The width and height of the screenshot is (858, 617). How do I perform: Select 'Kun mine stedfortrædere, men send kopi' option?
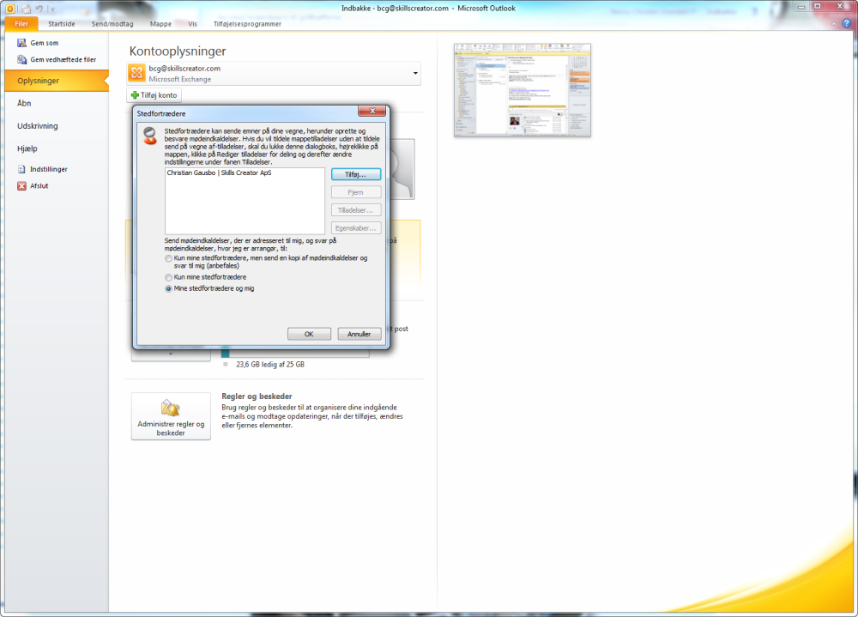(x=168, y=257)
